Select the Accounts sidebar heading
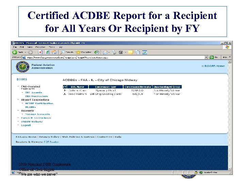Viewport: 245px width, 183px height. point(27,110)
